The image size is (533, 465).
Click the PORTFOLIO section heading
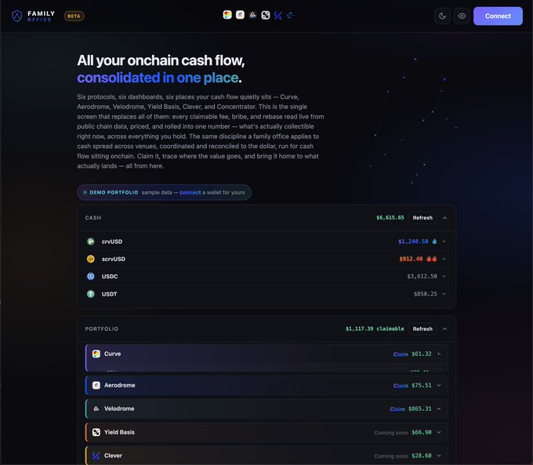(x=102, y=329)
